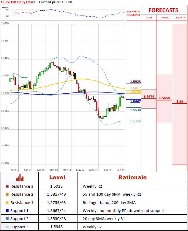Click the 1.5348 support level label
The width and height of the screenshot is (188, 231).
point(135,121)
